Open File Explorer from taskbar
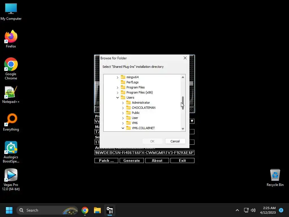Screen dimensions: 289x217 click(x=97, y=210)
